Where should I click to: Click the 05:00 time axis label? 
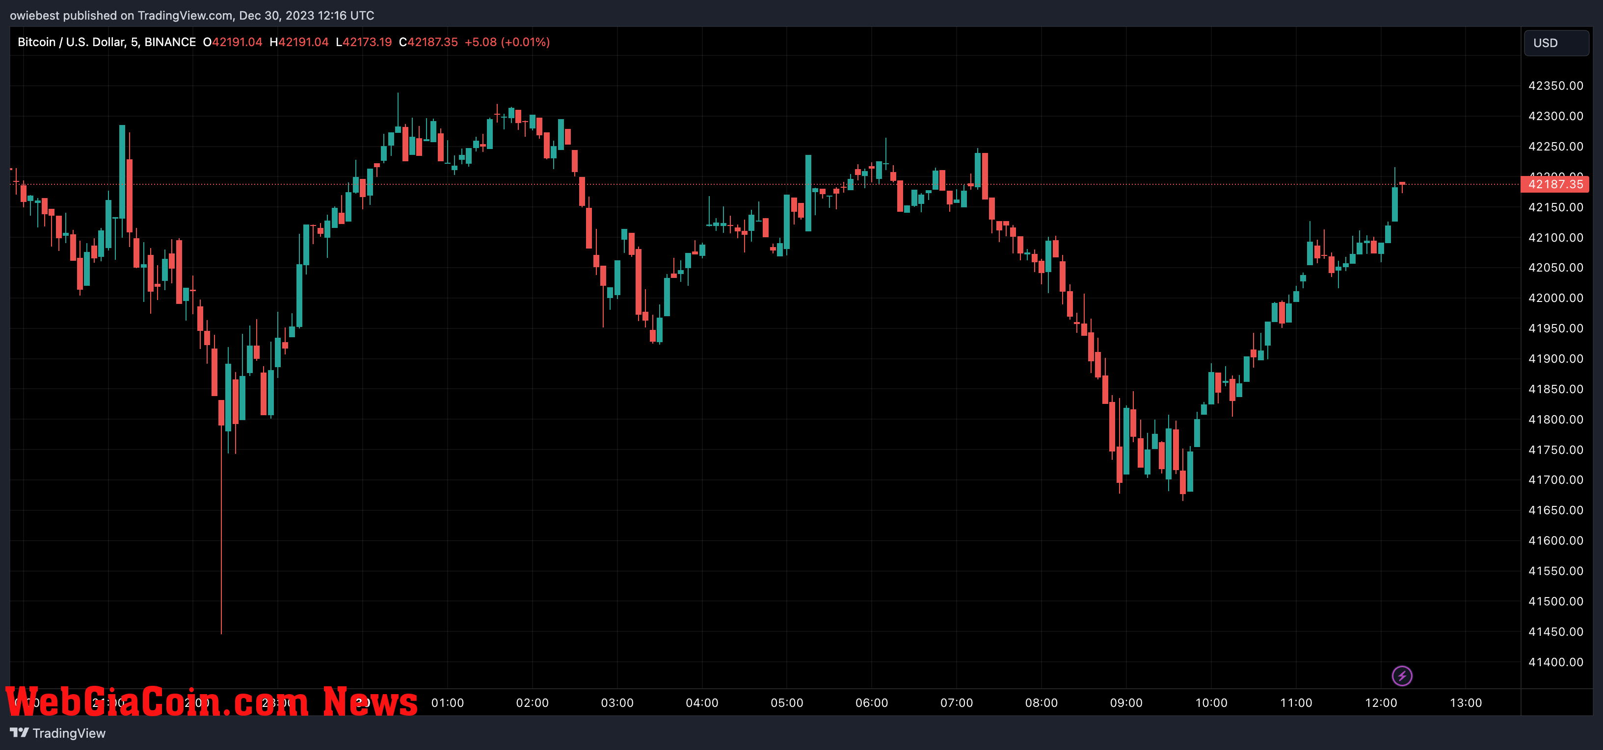pos(787,703)
